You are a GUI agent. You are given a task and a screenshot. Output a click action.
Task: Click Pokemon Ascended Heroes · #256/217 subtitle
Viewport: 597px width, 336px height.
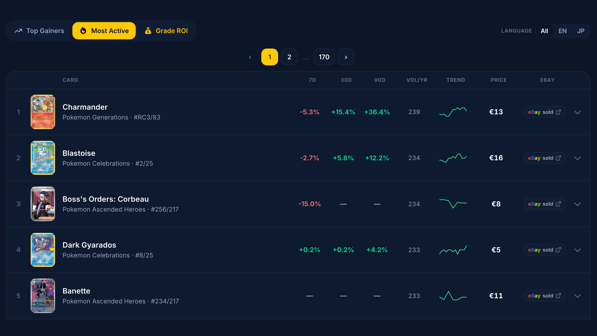(121, 209)
